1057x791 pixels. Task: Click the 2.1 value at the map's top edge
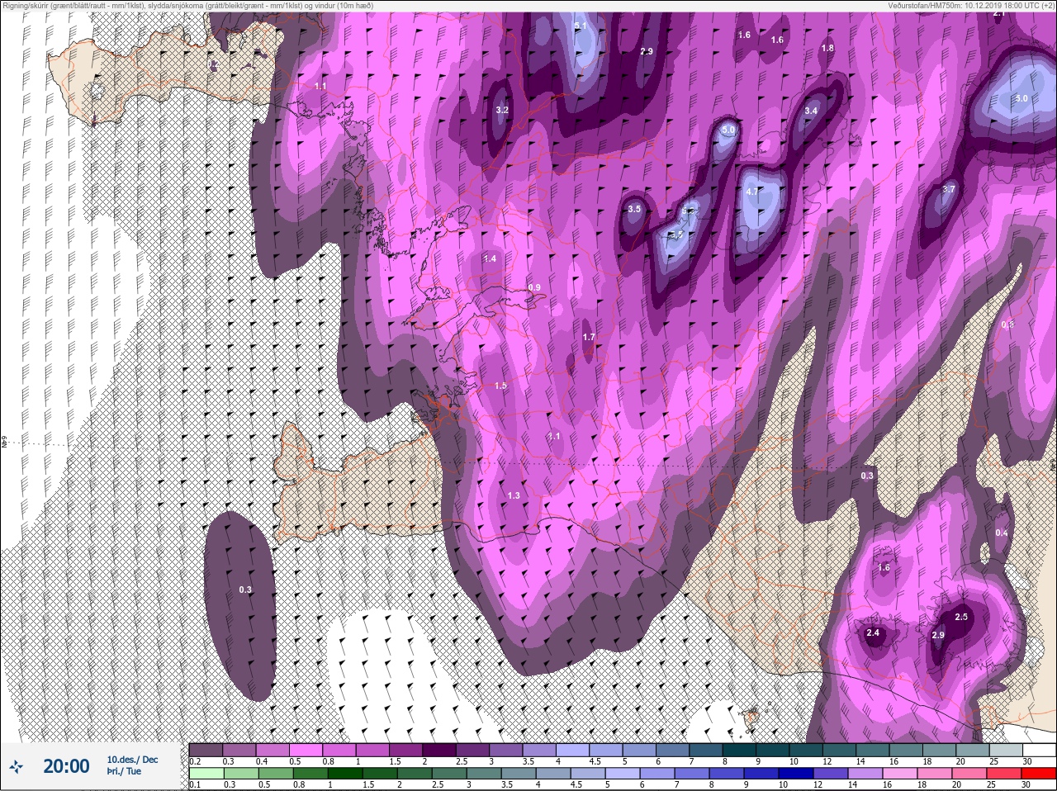click(x=999, y=13)
